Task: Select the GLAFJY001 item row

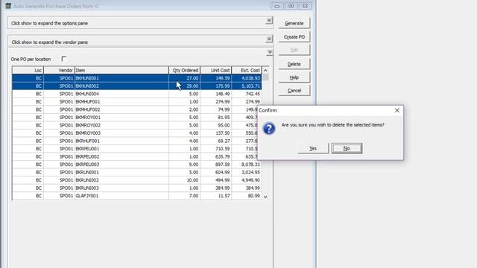Action: pyautogui.click(x=137, y=196)
